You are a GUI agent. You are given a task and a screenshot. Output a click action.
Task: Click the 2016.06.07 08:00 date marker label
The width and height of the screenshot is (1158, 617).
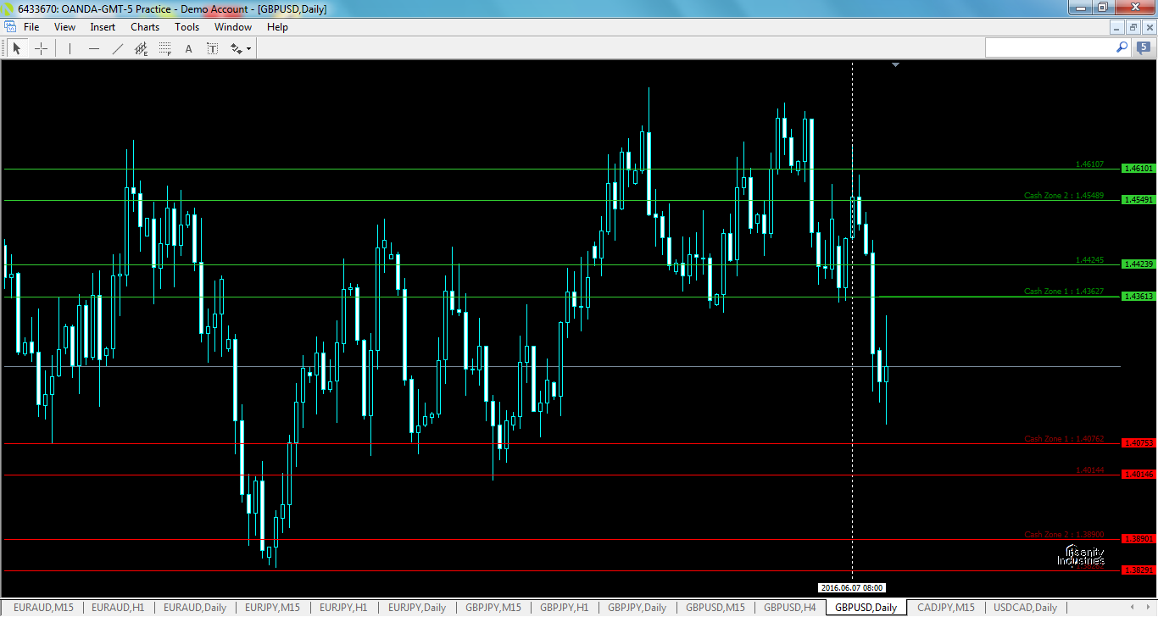click(852, 587)
